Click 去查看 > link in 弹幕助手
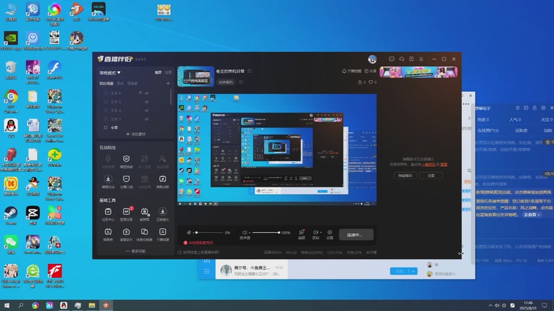Screen dimensions: 554x311 click(x=532, y=215)
